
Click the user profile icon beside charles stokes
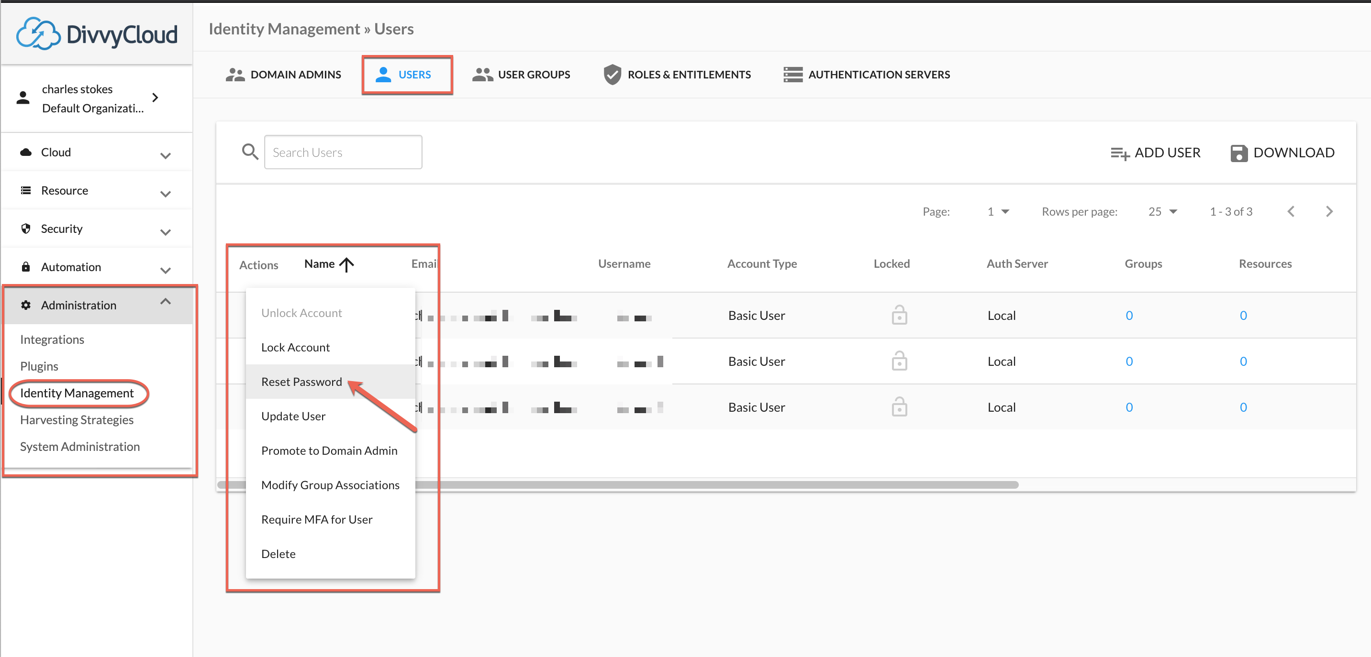23,98
